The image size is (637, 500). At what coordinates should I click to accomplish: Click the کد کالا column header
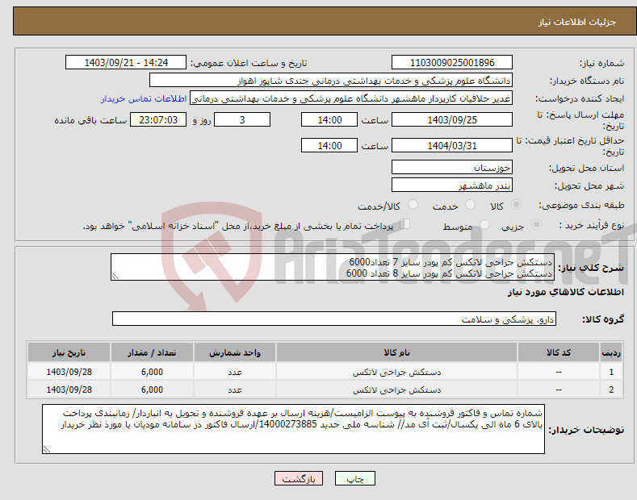559,352
